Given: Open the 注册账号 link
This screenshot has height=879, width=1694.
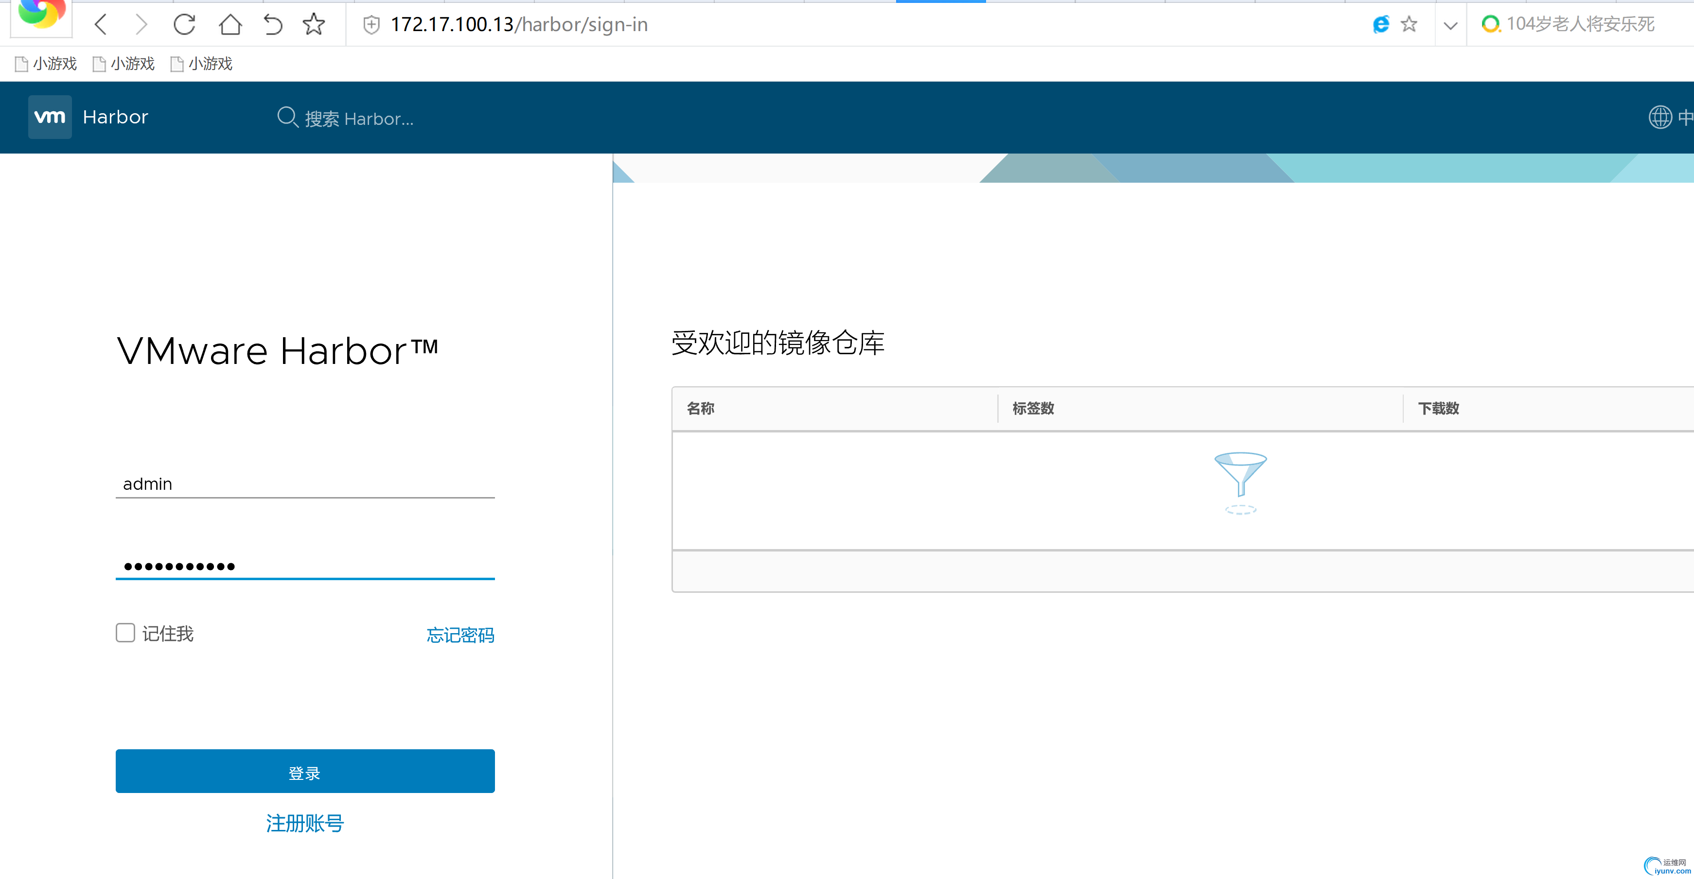Looking at the screenshot, I should [x=304, y=823].
